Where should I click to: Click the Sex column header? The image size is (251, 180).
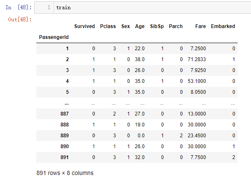[x=125, y=26]
